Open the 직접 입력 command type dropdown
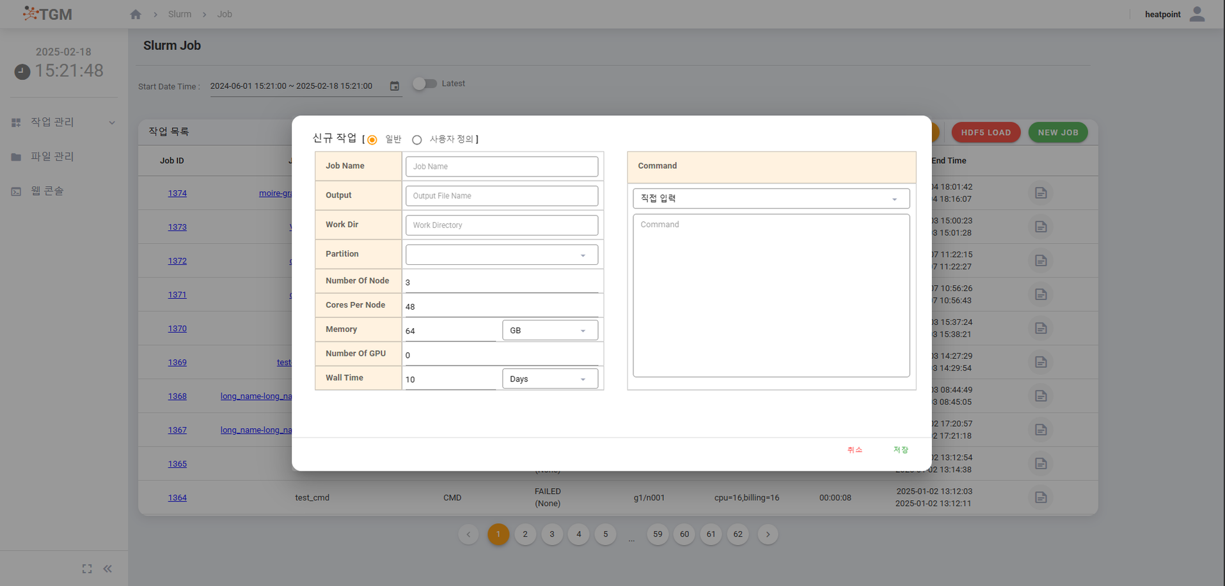 pyautogui.click(x=771, y=198)
